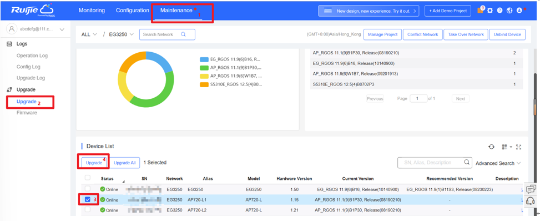
Task: Click the New design, new experience banner
Action: 369,11
